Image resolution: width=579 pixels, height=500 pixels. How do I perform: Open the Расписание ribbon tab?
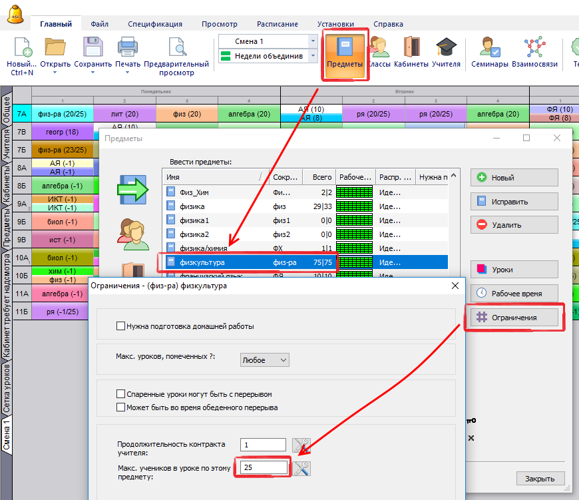tap(279, 24)
